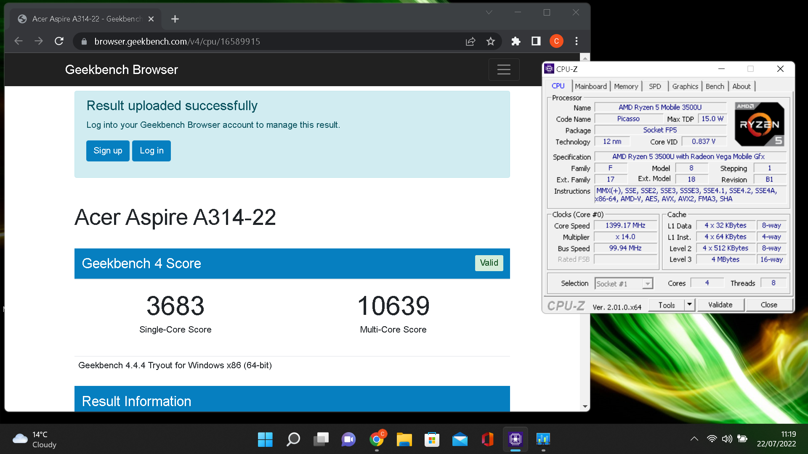
Task: Click the Chrome icon on the taskbar
Action: (377, 440)
